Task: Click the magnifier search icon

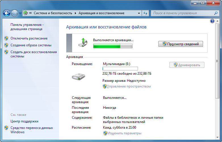Action: (216, 13)
